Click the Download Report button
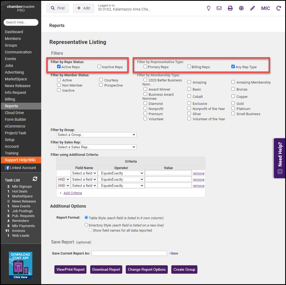The image size is (286, 285). [x=106, y=269]
